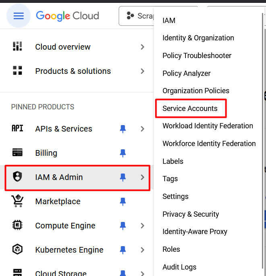This screenshot has height=276, width=266.
Task: Unpin Marketplace from pinned products
Action: (123, 202)
